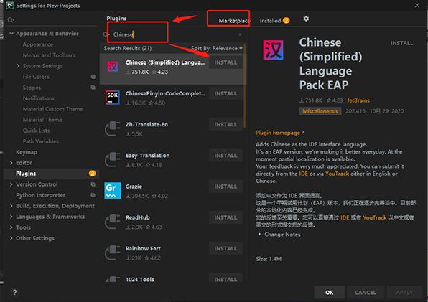Click the plugin results list scrollbar
The height and width of the screenshot is (302, 428).
(x=245, y=87)
